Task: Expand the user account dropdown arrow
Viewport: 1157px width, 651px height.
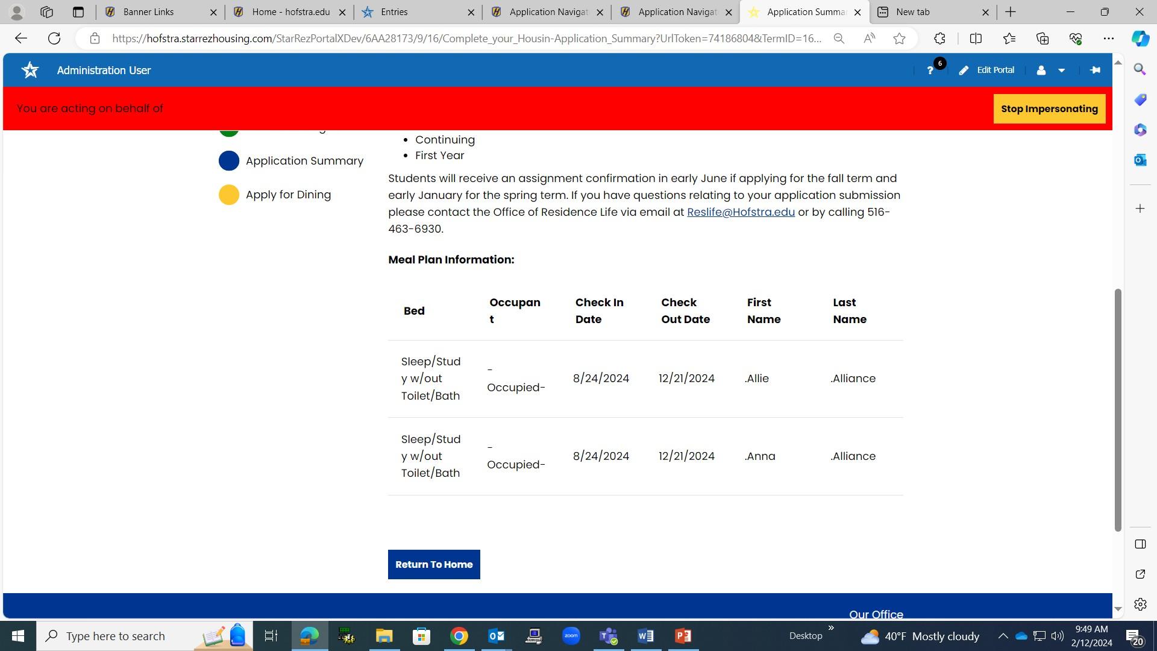Action: point(1061,71)
